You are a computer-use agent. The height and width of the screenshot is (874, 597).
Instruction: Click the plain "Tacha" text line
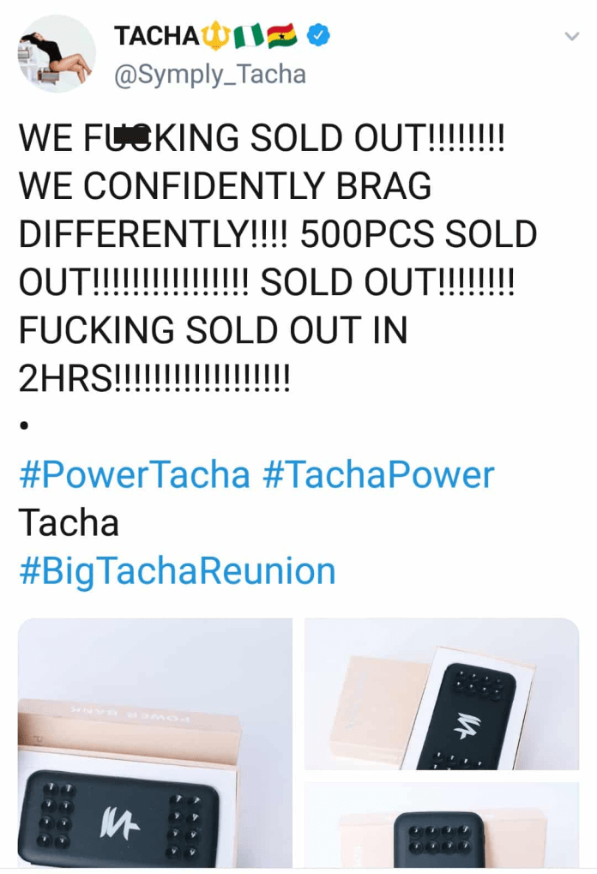[69, 522]
